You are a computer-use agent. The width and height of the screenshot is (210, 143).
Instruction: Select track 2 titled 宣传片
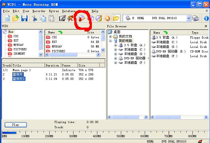click(18, 74)
